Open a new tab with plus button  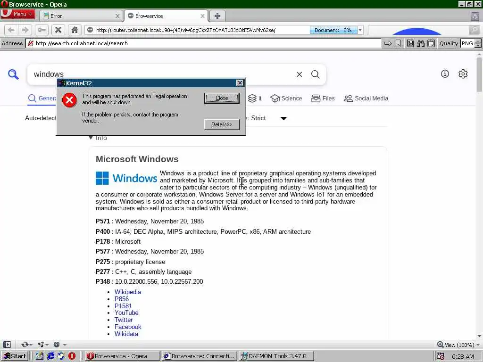pos(217,16)
